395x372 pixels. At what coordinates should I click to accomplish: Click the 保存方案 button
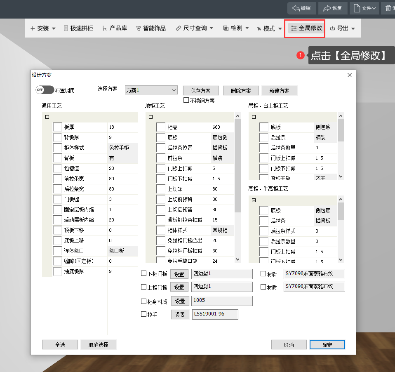tap(200, 91)
